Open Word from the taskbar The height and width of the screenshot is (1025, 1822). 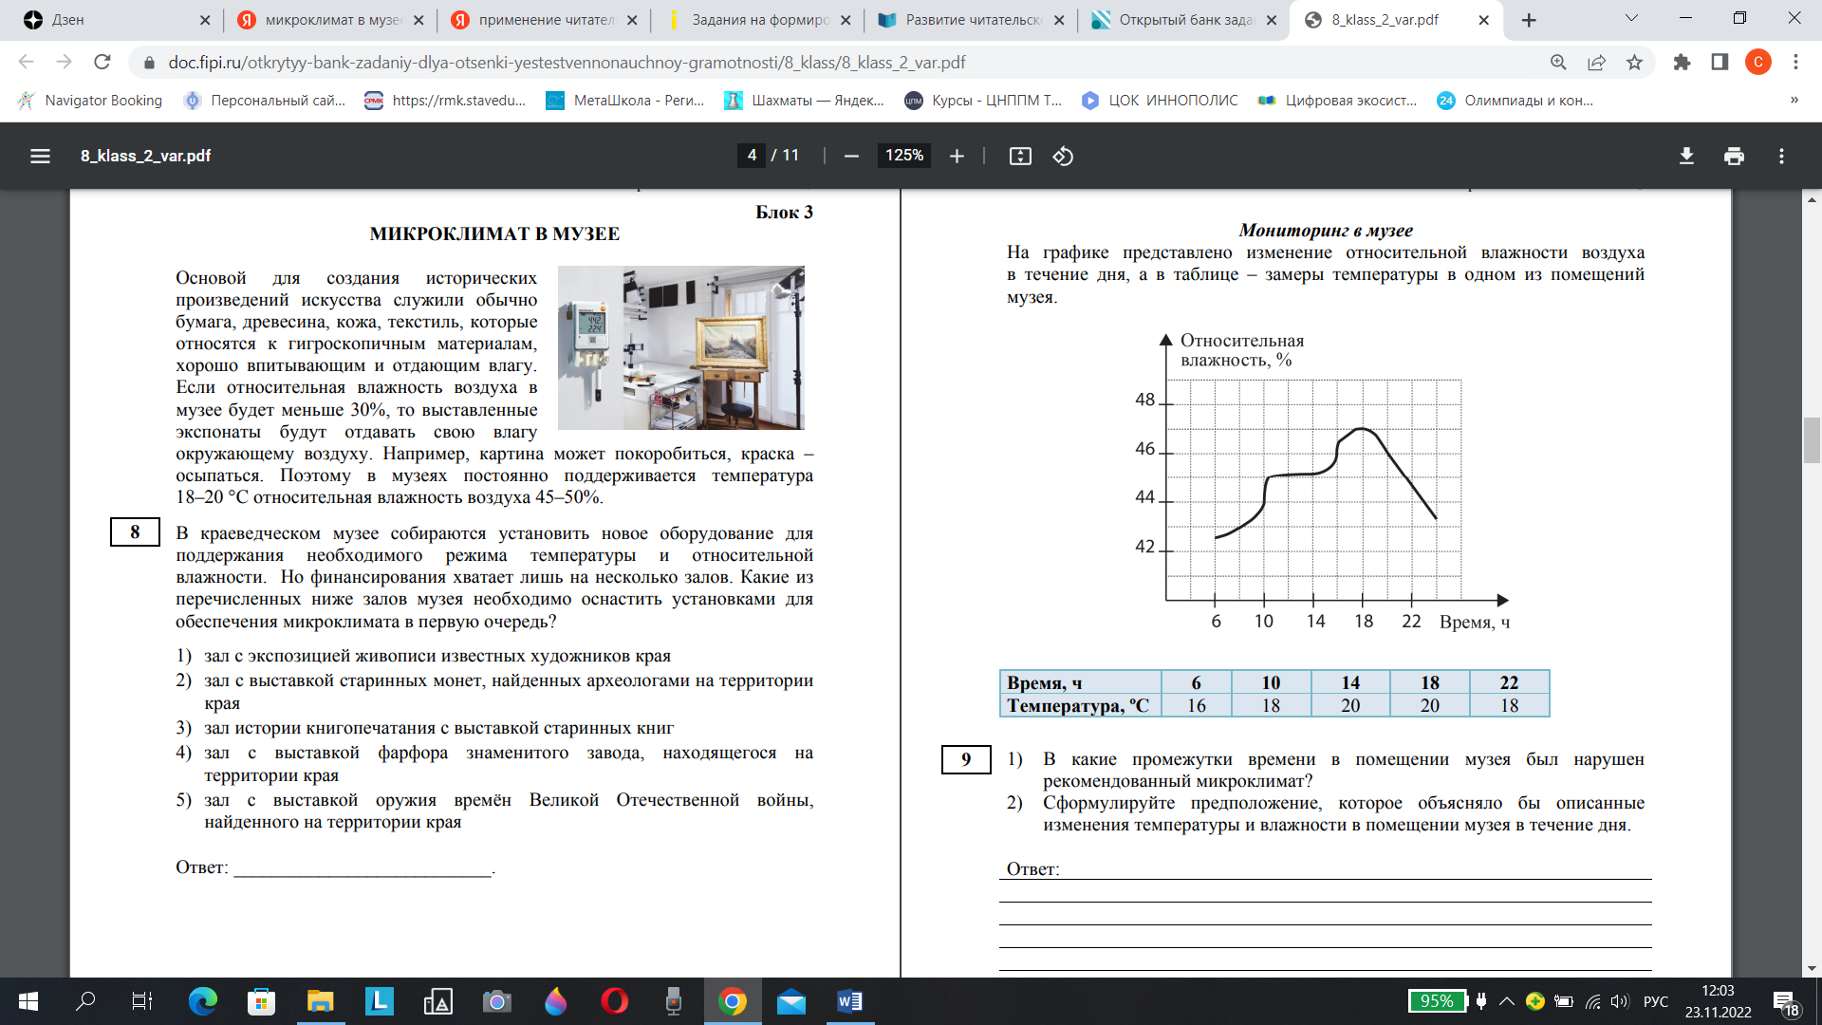[x=849, y=1001]
